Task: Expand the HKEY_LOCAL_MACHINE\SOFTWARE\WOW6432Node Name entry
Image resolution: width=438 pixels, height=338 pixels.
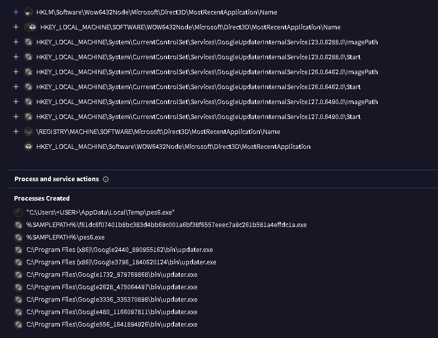Action: (x=16, y=27)
